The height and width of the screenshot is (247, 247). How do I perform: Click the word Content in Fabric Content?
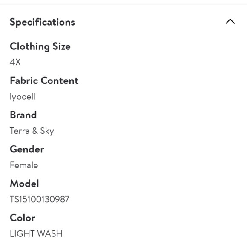tap(60, 80)
